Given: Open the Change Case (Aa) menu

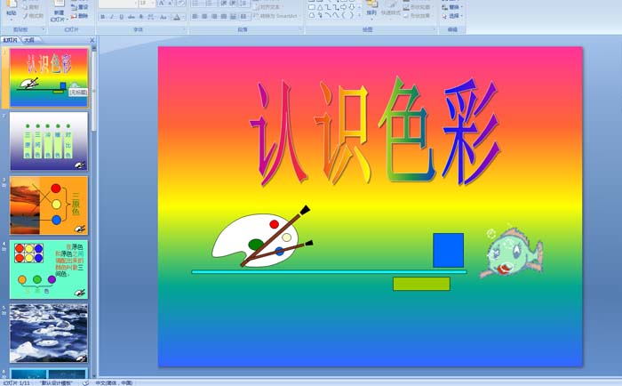Looking at the screenshot, I should [163, 17].
